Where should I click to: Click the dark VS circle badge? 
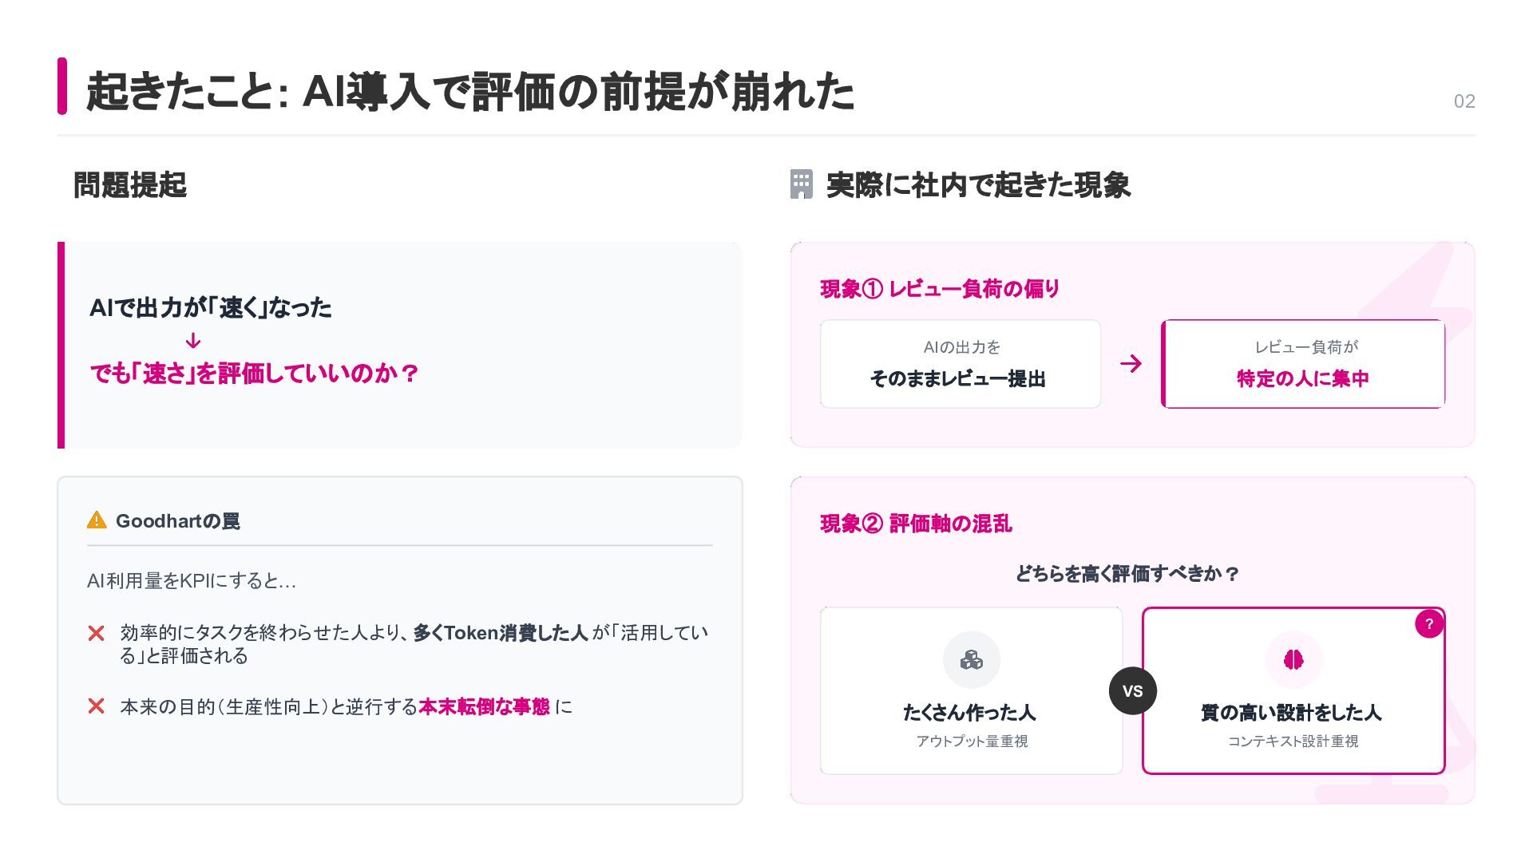pyautogui.click(x=1132, y=691)
